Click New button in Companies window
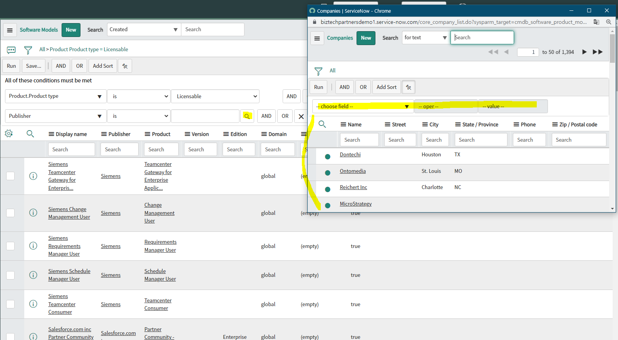This screenshot has height=340, width=618. [x=366, y=38]
